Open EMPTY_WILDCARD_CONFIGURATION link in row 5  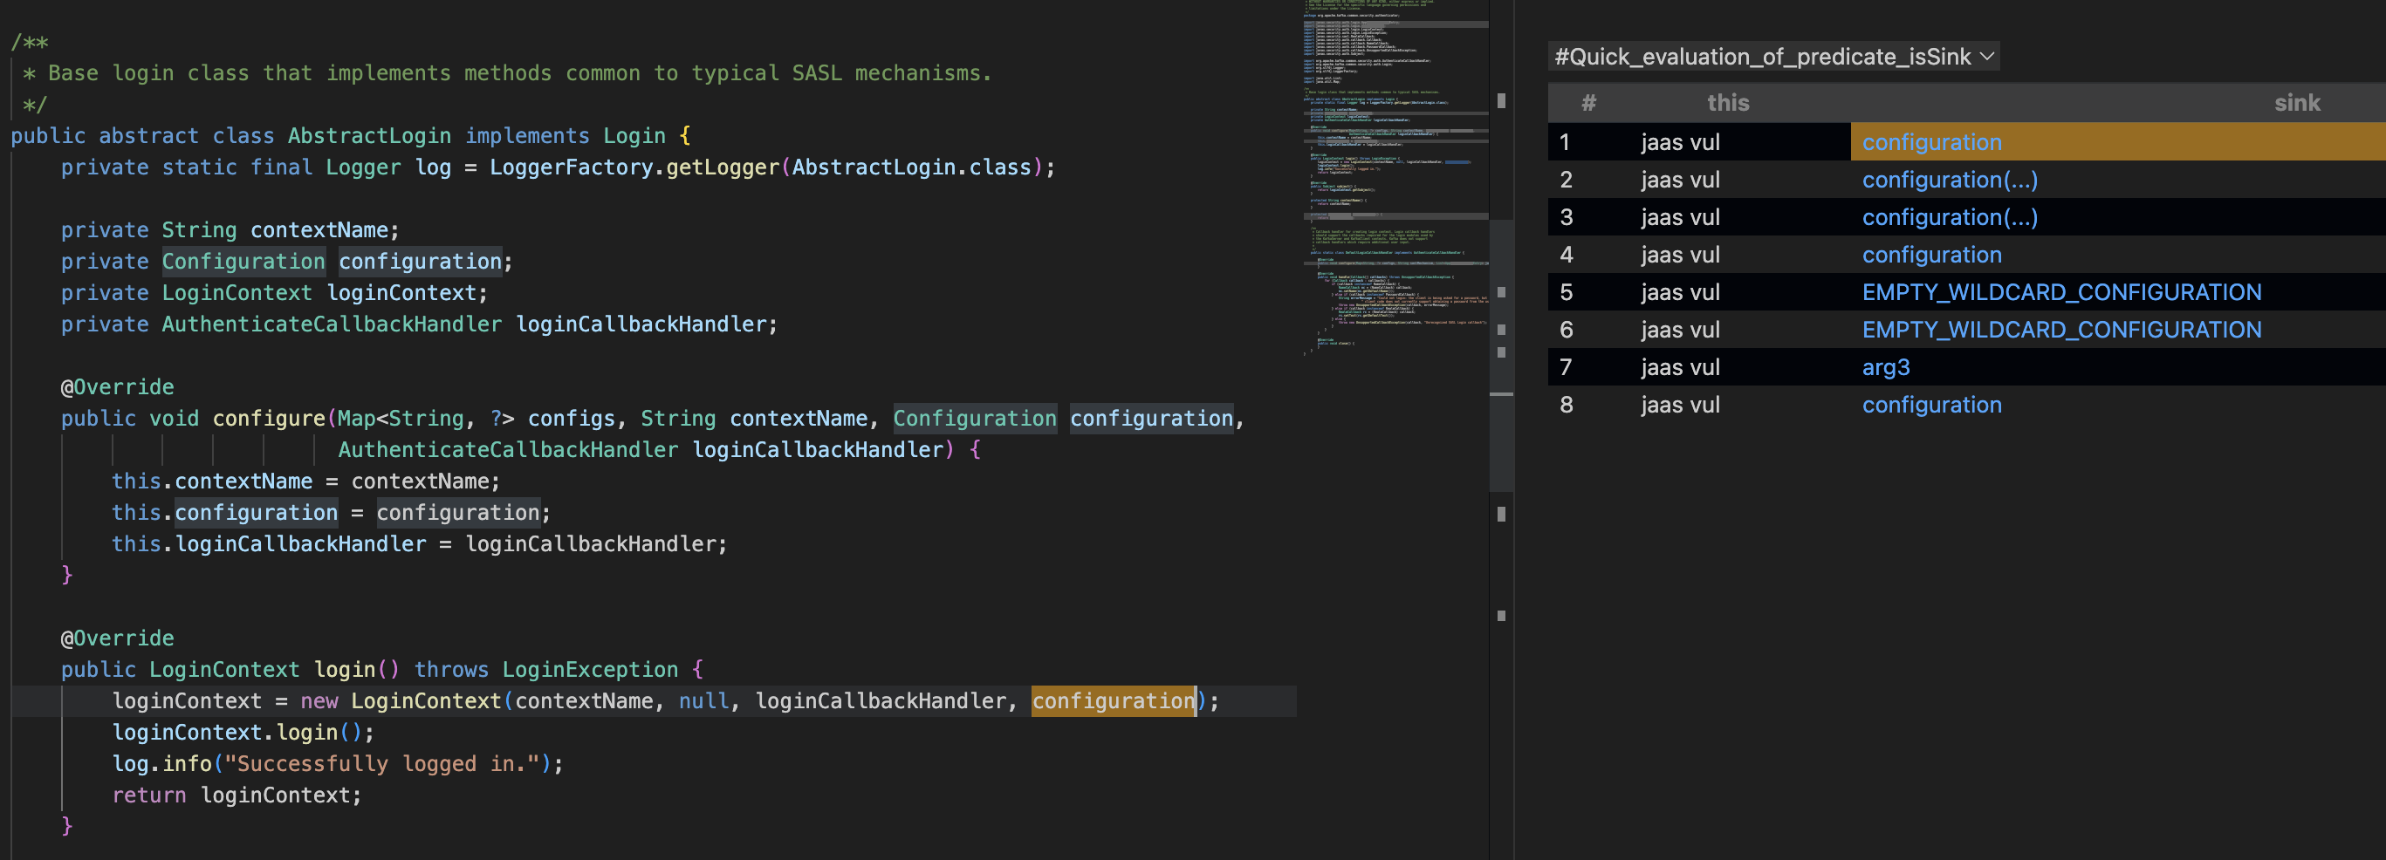pyautogui.click(x=2062, y=292)
